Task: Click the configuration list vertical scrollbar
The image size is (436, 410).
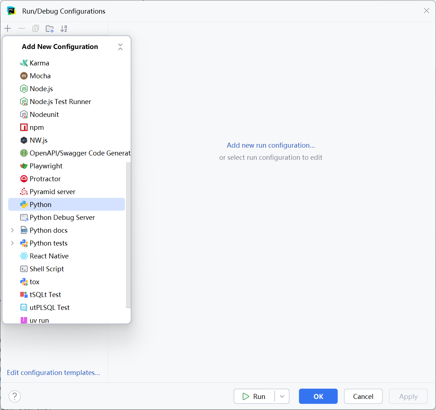Action: click(x=128, y=234)
